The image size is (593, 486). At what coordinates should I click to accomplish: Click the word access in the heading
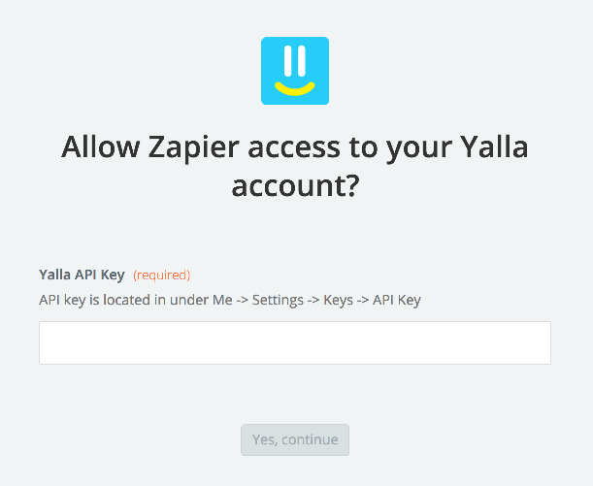(x=294, y=148)
